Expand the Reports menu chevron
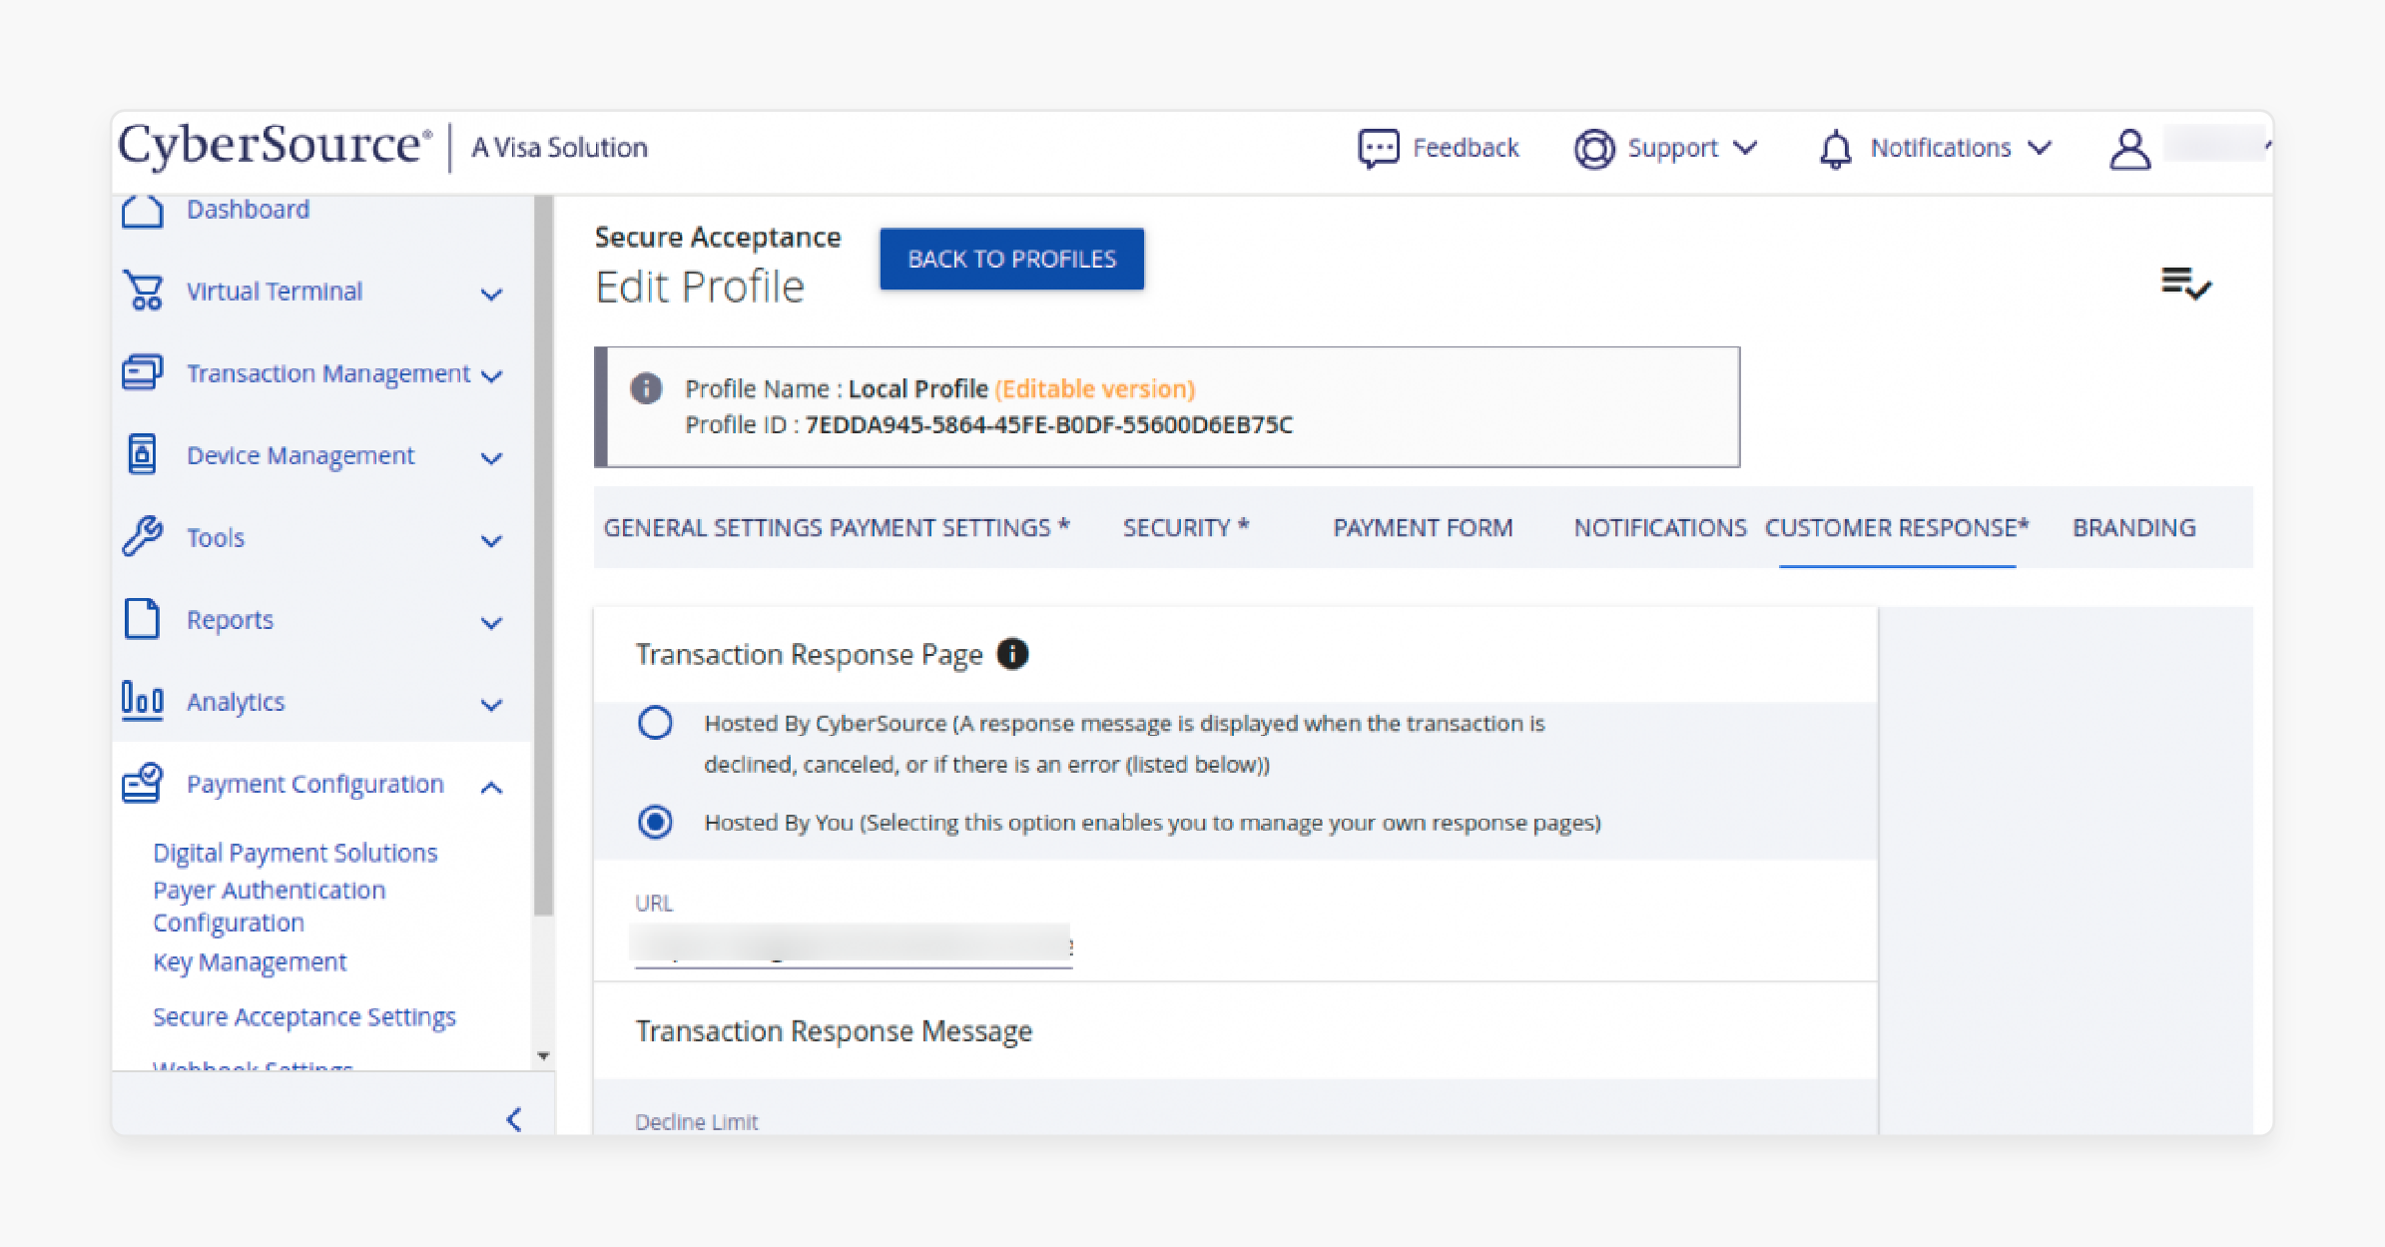This screenshot has height=1247, width=2385. click(491, 623)
